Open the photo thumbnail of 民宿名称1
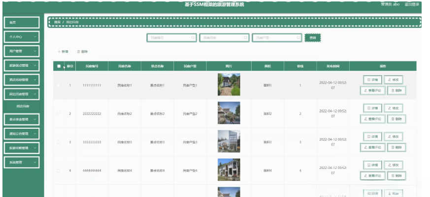This screenshot has width=430, height=197. coord(229,84)
